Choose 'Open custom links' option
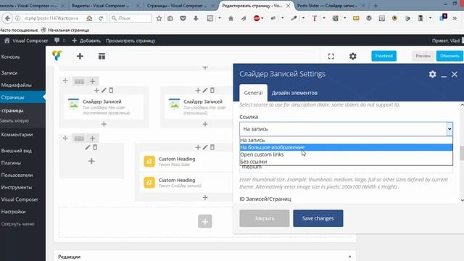The width and height of the screenshot is (464, 261). [x=347, y=154]
